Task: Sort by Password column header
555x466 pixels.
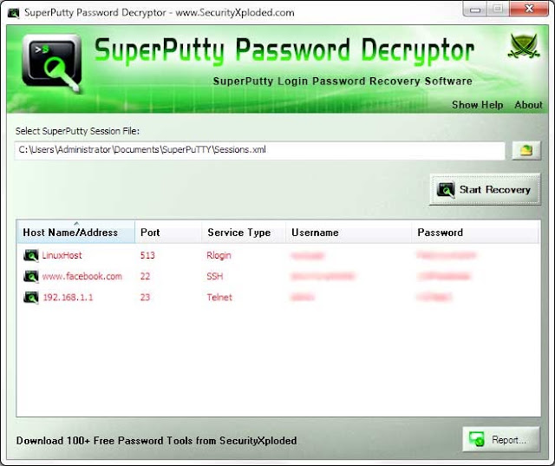Action: tap(475, 233)
